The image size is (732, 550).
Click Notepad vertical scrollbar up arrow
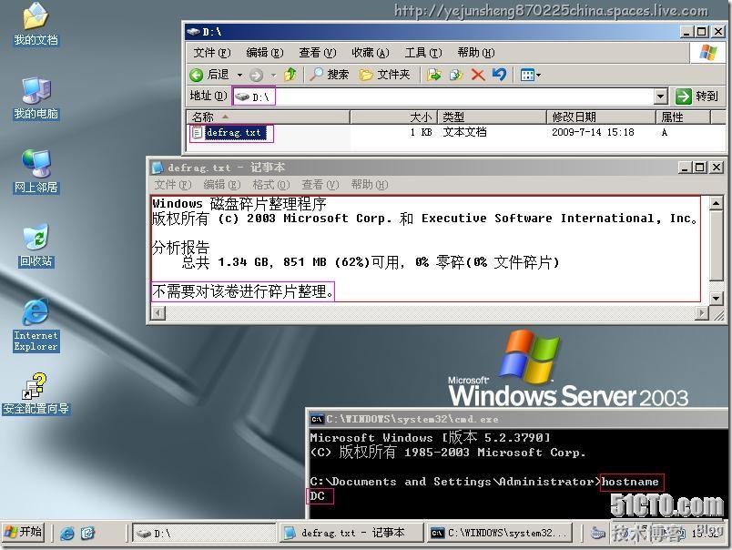click(x=717, y=204)
